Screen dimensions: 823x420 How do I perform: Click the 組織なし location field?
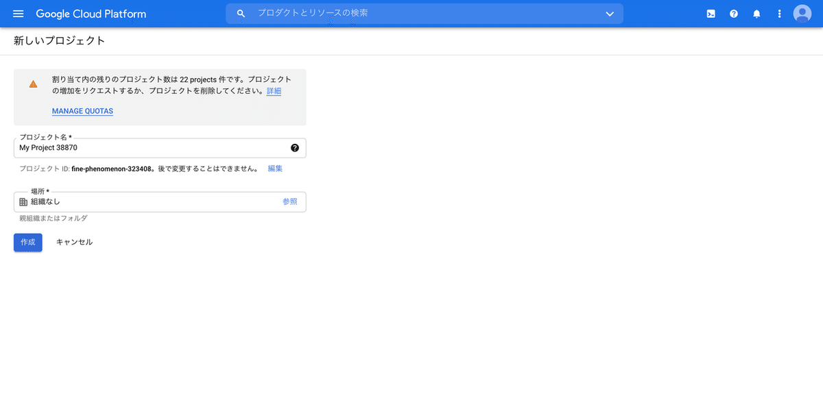[137, 201]
